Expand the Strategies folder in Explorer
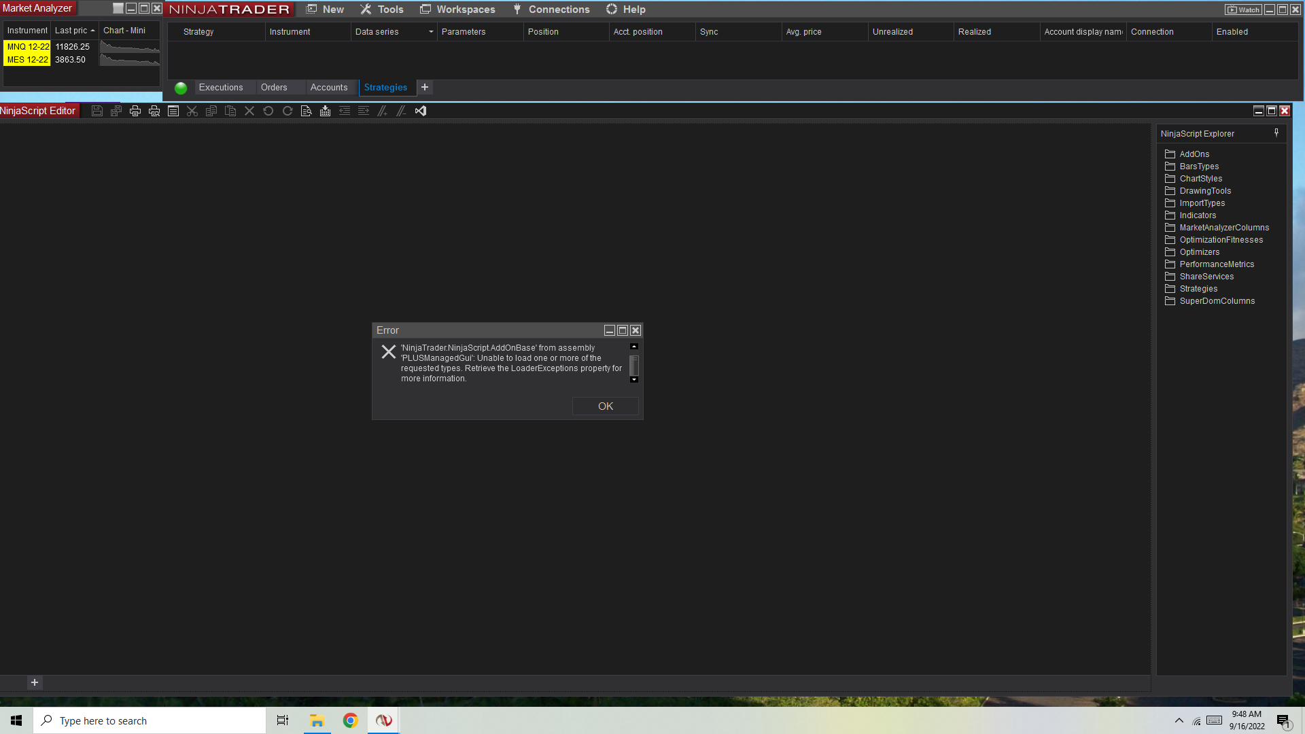The height and width of the screenshot is (734, 1305). tap(1198, 289)
